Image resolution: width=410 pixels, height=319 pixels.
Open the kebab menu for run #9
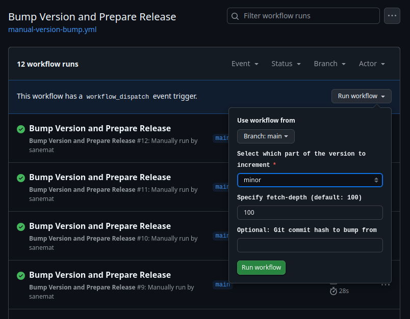tap(386, 285)
